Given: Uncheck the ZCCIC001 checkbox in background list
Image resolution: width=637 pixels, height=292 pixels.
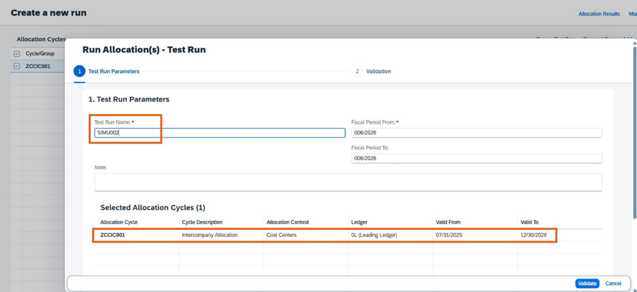Looking at the screenshot, I should coord(17,66).
